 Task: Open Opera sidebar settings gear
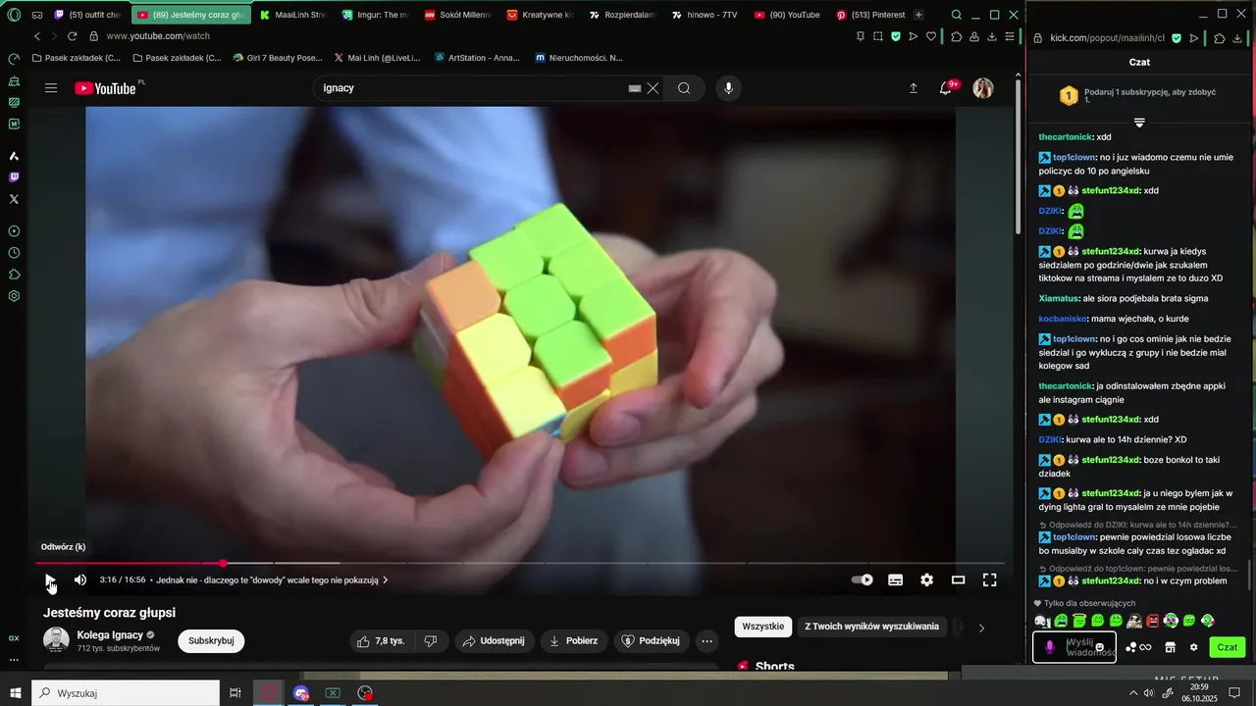(x=14, y=296)
